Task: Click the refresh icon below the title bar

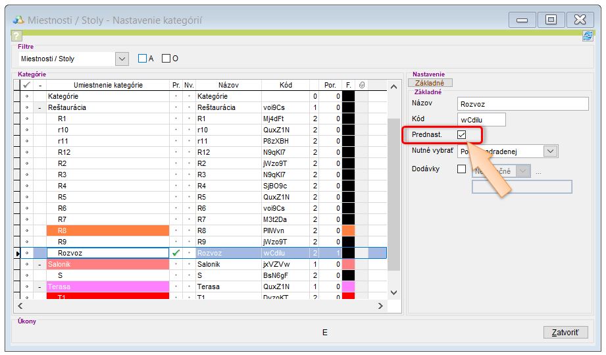Action: click(x=588, y=36)
